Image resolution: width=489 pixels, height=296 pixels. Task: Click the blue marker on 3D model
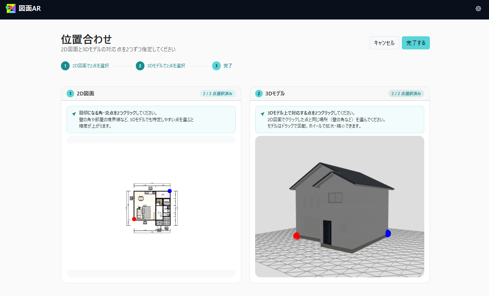(x=388, y=234)
